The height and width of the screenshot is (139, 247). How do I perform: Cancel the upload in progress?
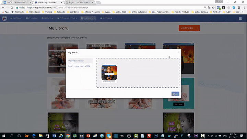pos(109,82)
